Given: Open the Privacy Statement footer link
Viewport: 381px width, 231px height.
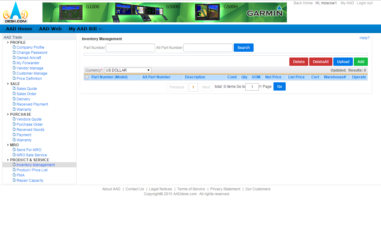Looking at the screenshot, I should pos(225,189).
